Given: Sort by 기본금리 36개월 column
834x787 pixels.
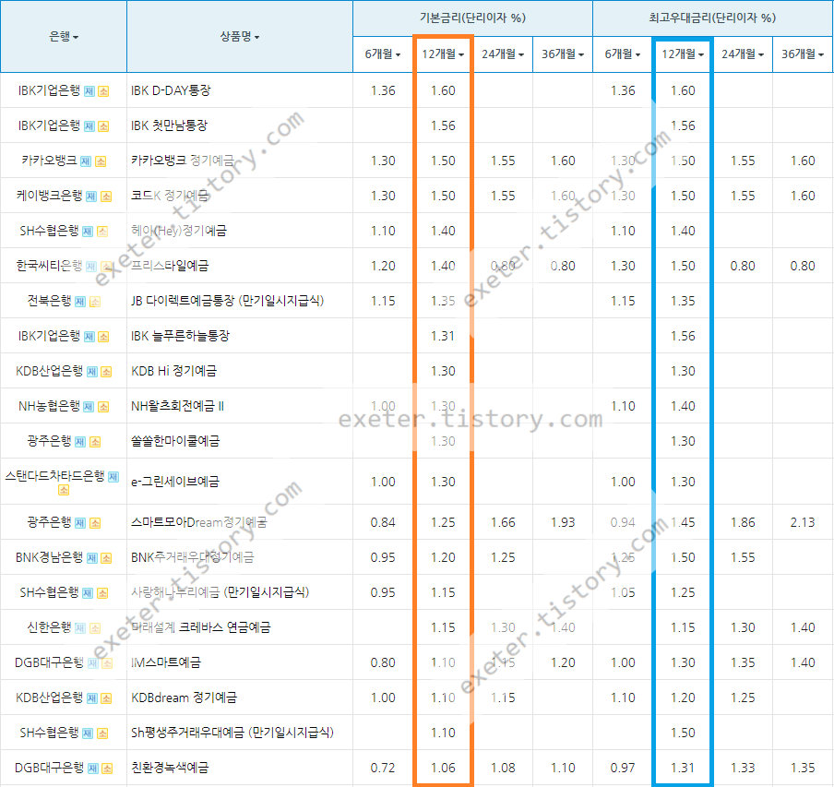Looking at the screenshot, I should click(563, 54).
